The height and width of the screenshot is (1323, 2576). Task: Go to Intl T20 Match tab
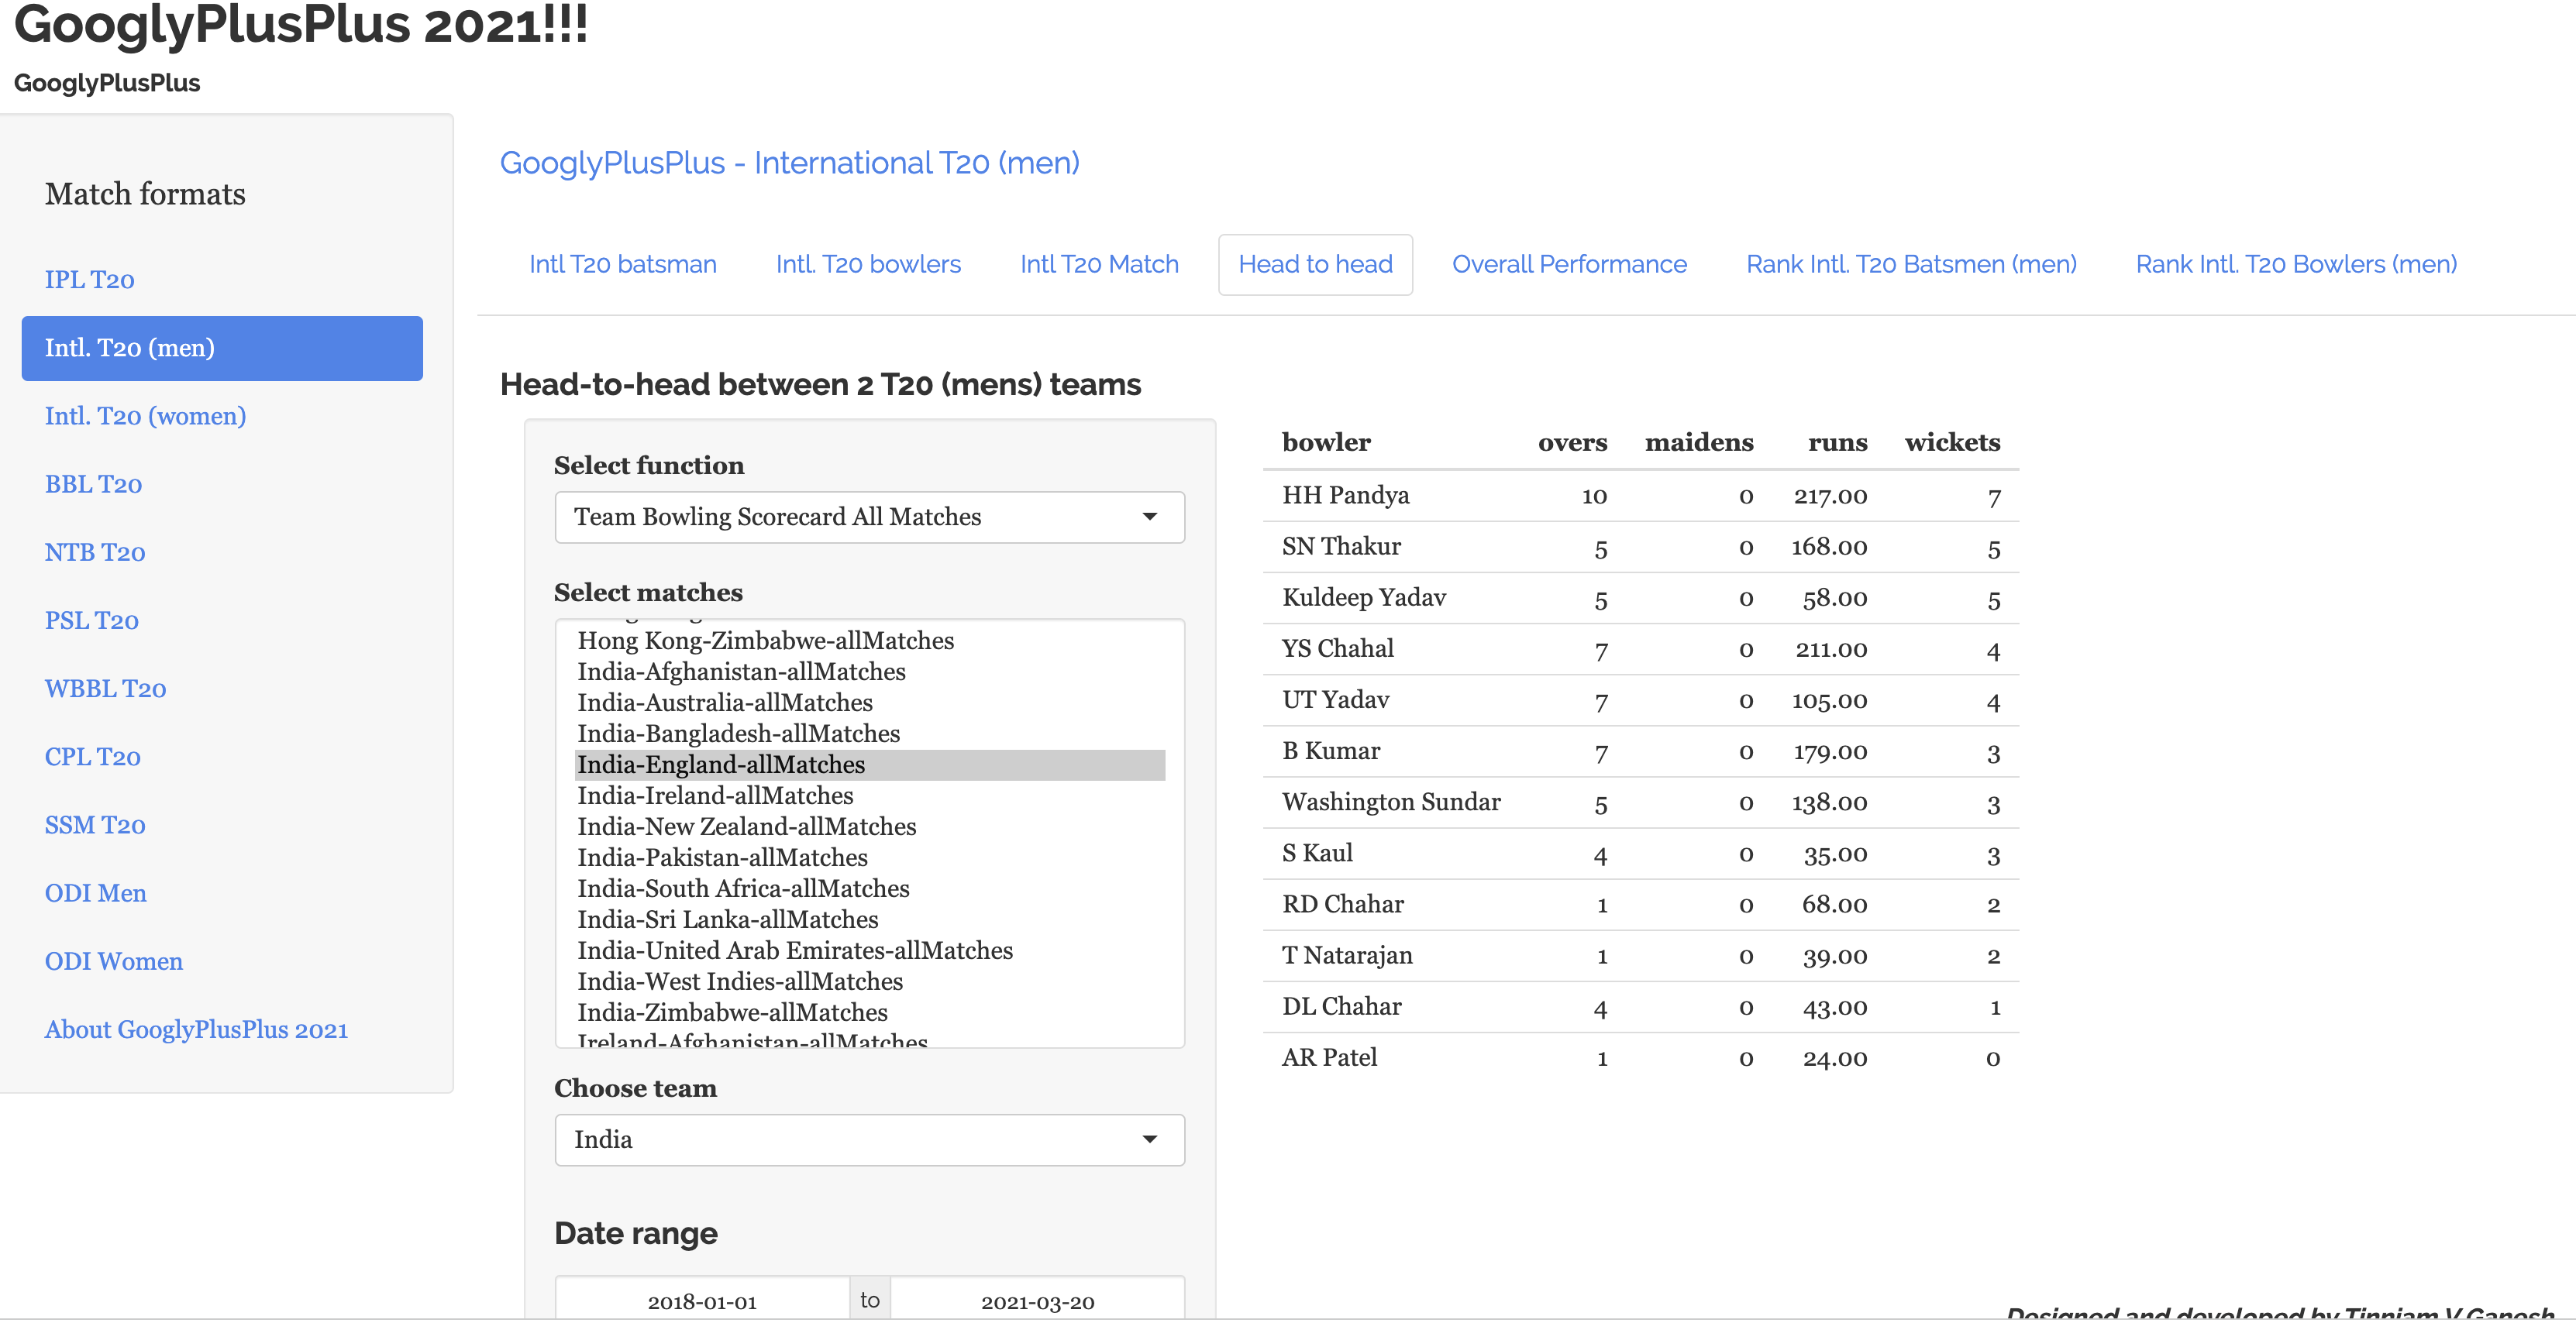pos(1098,264)
